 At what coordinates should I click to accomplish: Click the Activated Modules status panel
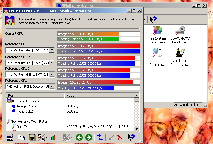coord(187,105)
